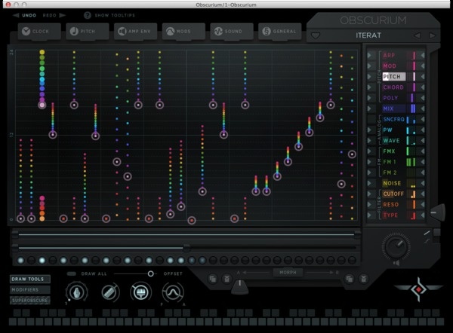Open the Clock tab
Screen dimensions: 453x333
pos(35,31)
